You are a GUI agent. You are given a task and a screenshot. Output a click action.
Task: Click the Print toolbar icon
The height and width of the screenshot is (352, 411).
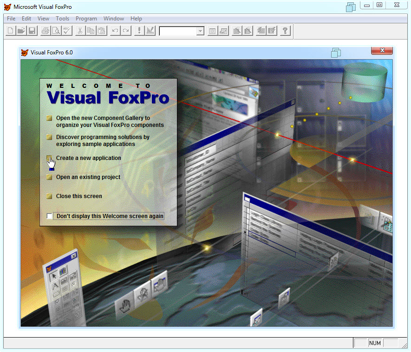coord(46,31)
